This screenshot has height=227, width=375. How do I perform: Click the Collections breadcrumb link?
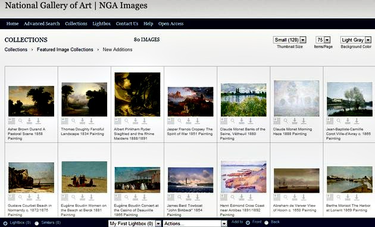16,49
